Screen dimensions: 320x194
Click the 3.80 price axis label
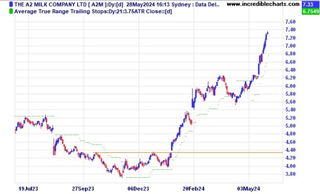(x=290, y=174)
